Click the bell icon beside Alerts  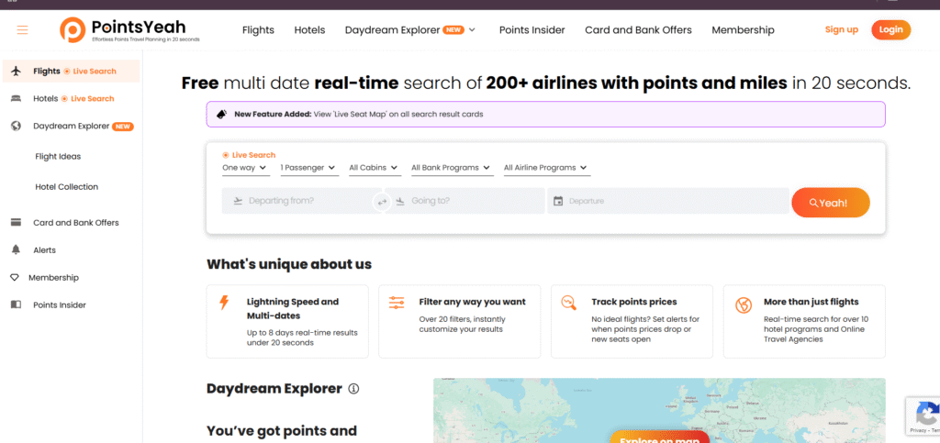[x=17, y=250]
